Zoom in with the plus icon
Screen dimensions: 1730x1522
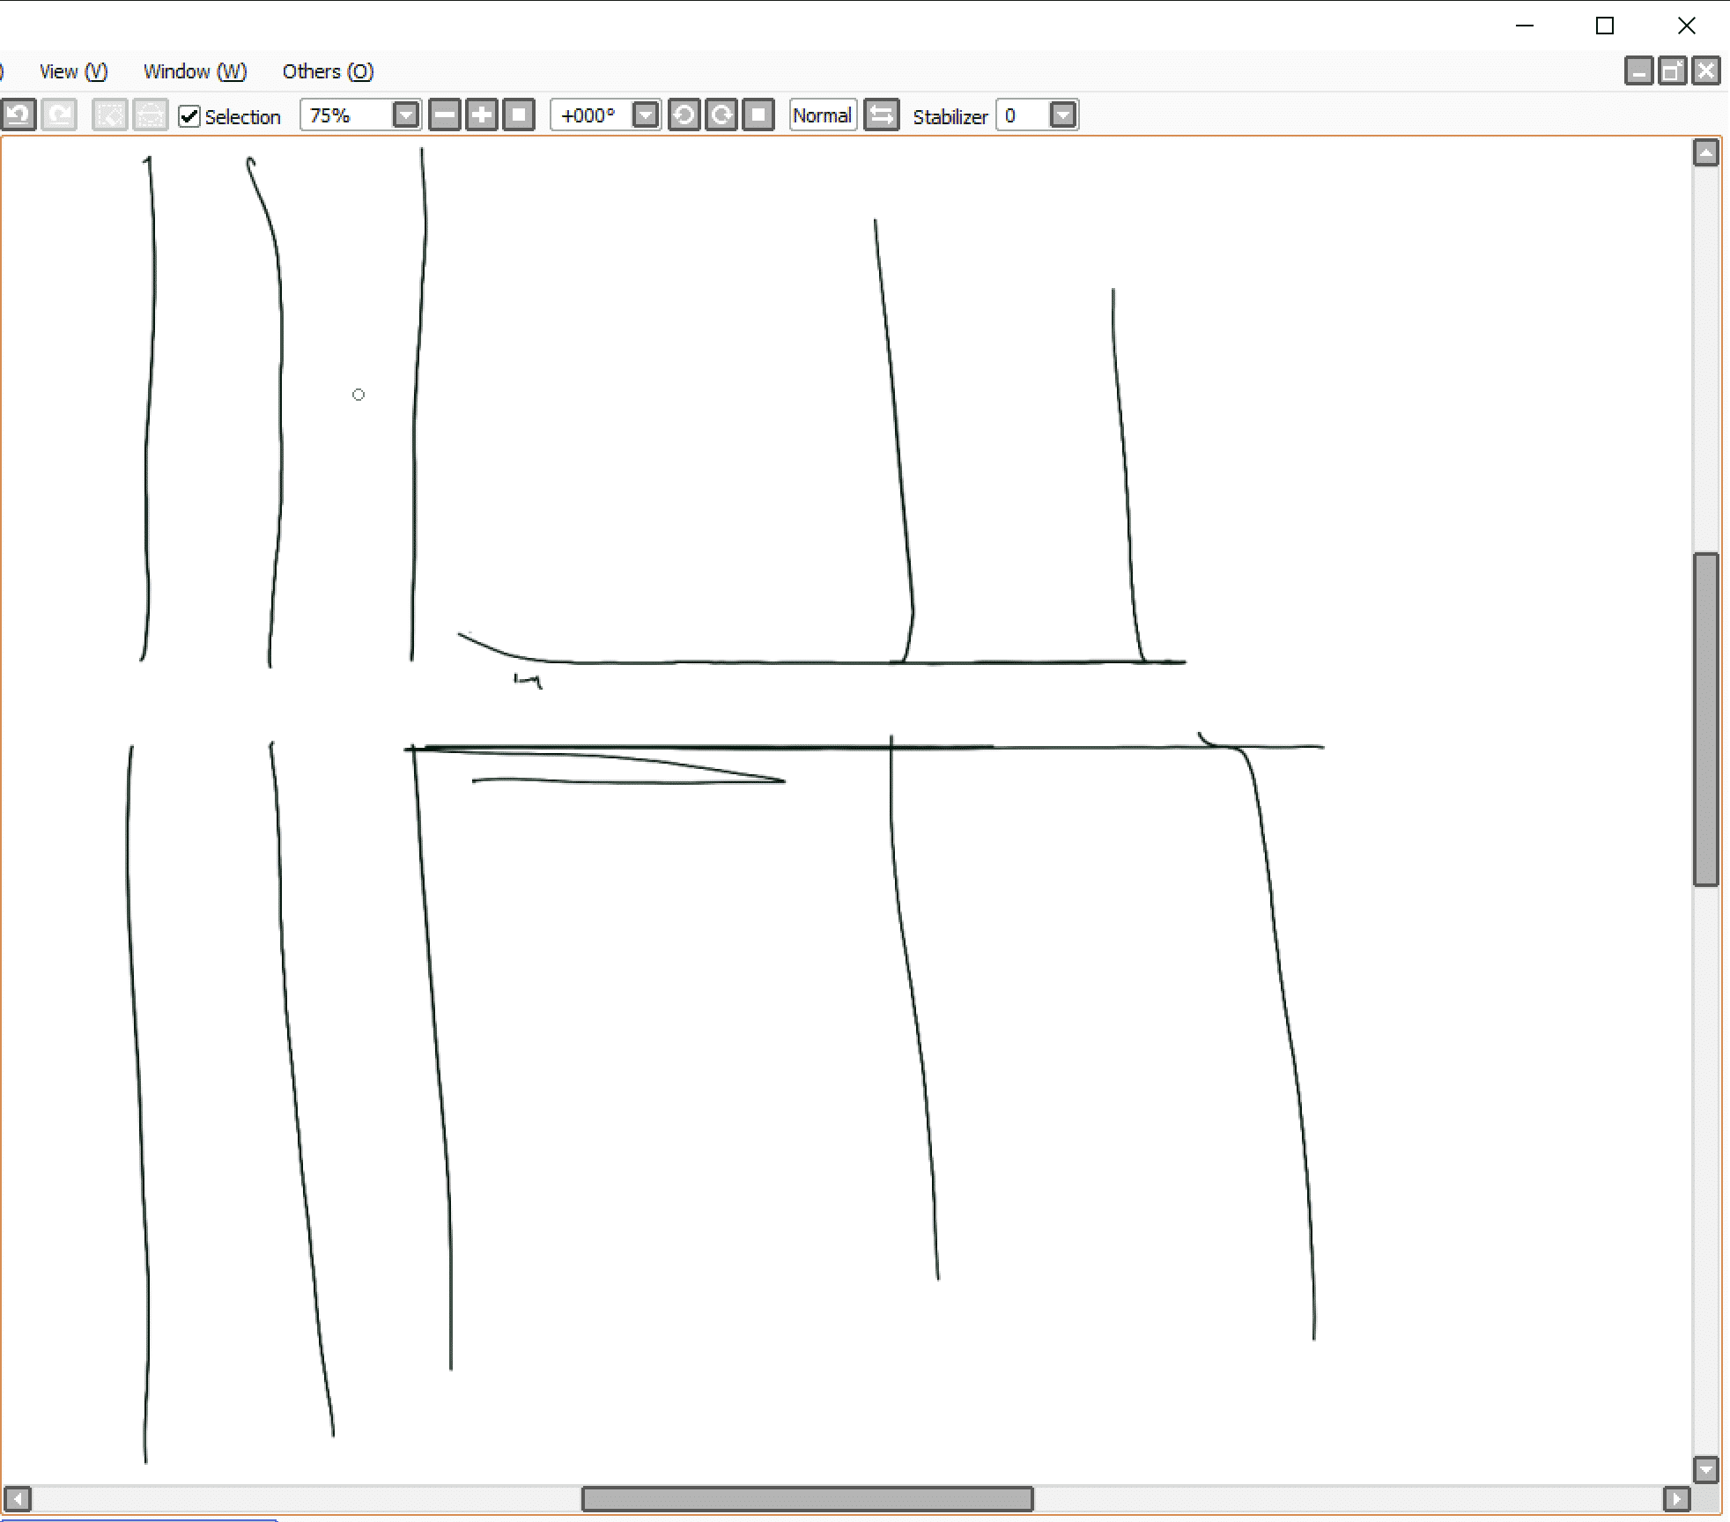[482, 115]
